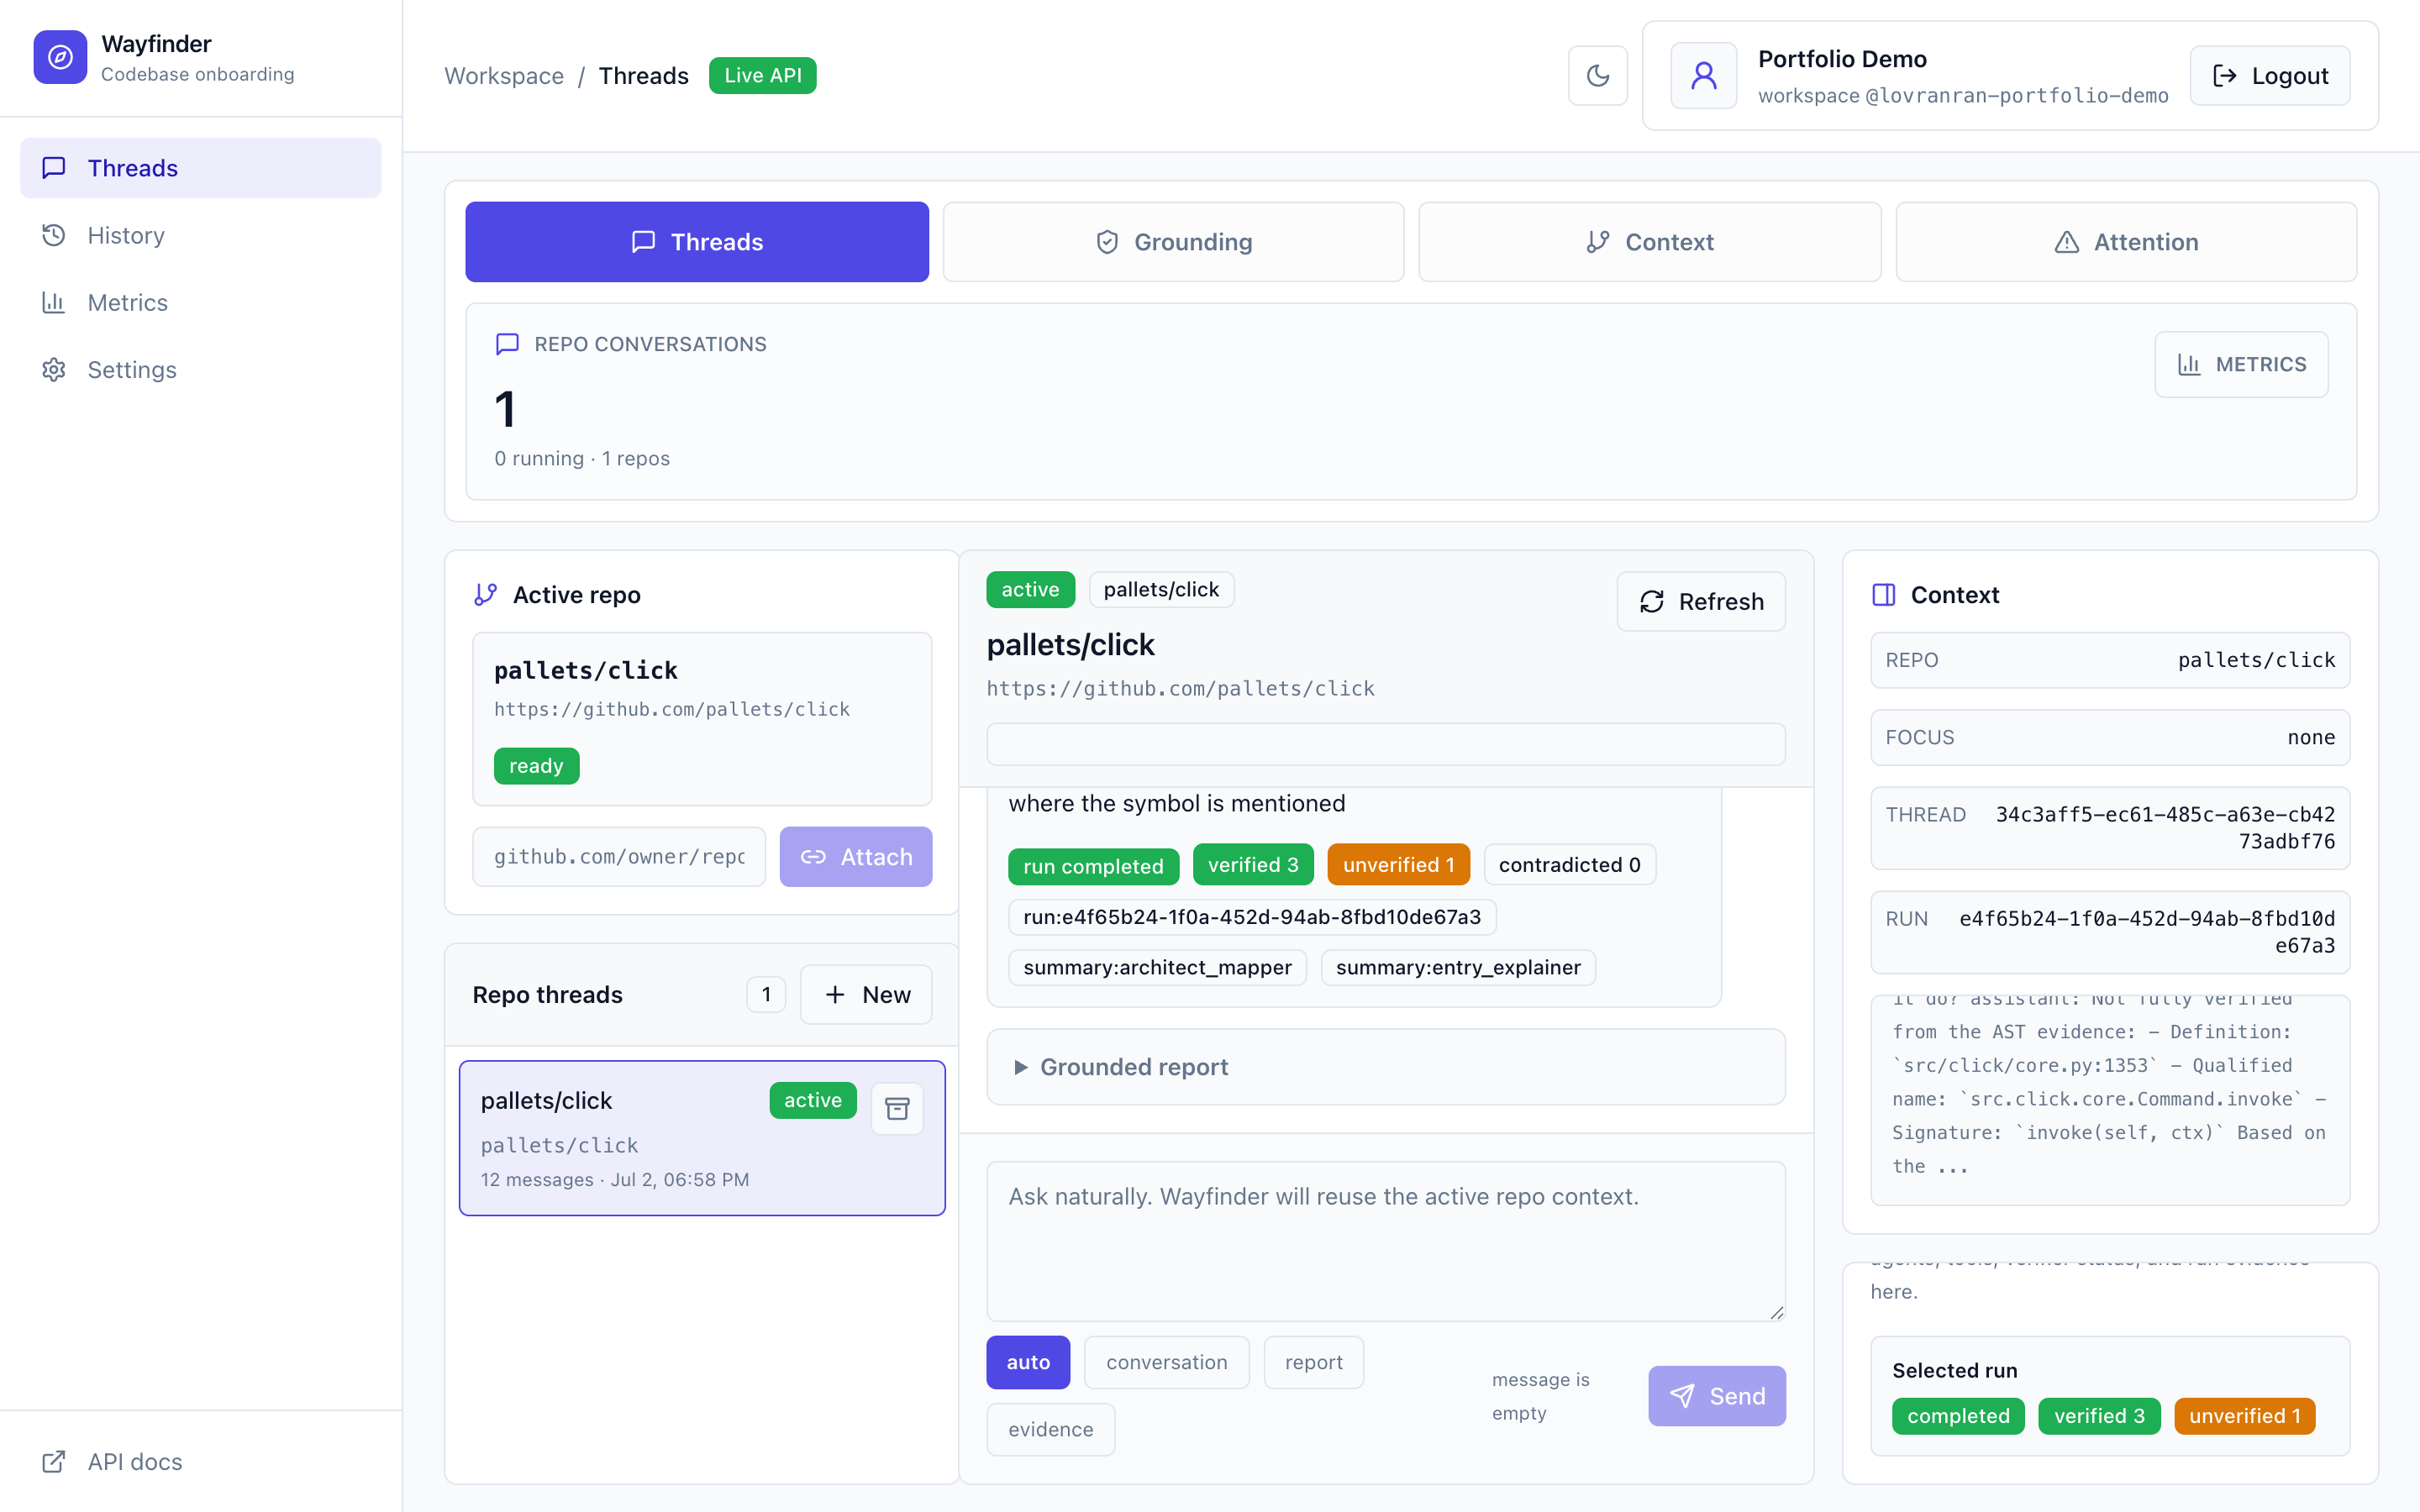2420x1512 pixels.
Task: Click the RUN id context row
Action: [x=2110, y=932]
